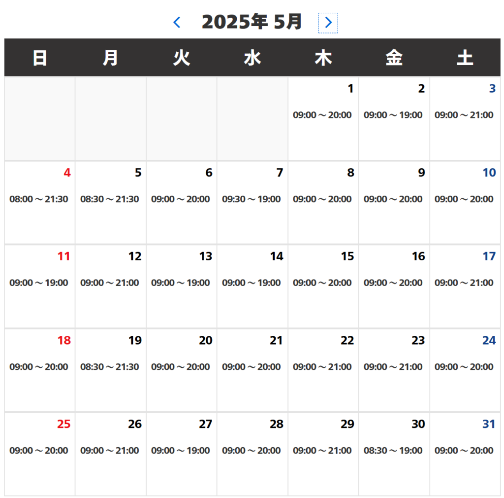The width and height of the screenshot is (504, 498).
Task: Select Saturday May 17 cell
Action: click(465, 286)
